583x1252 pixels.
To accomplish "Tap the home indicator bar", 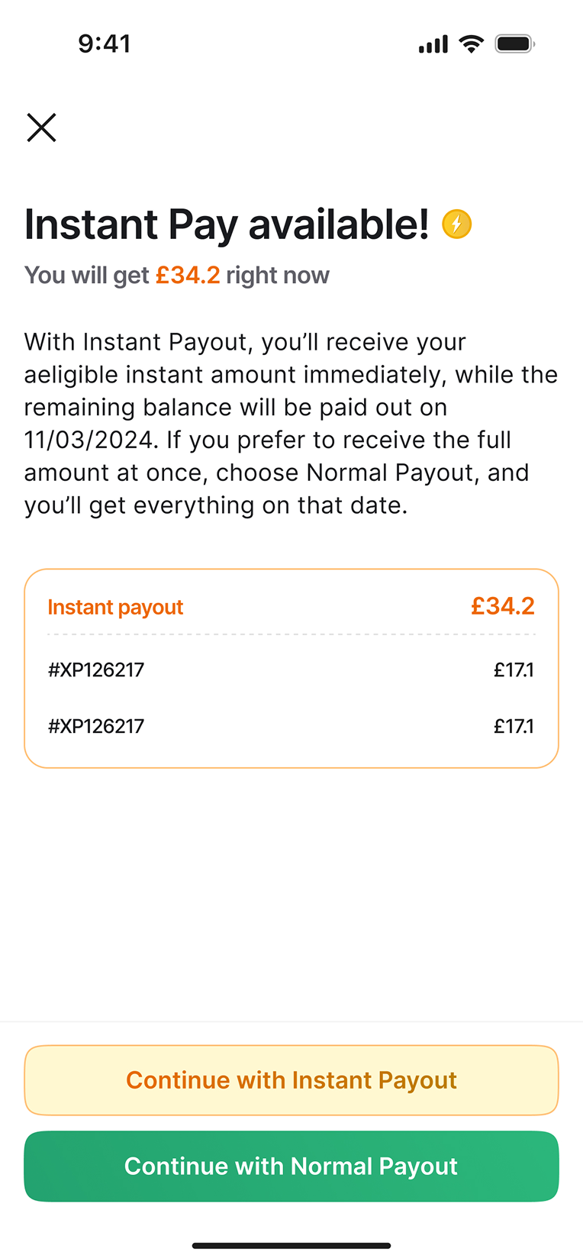I will (x=291, y=1246).
